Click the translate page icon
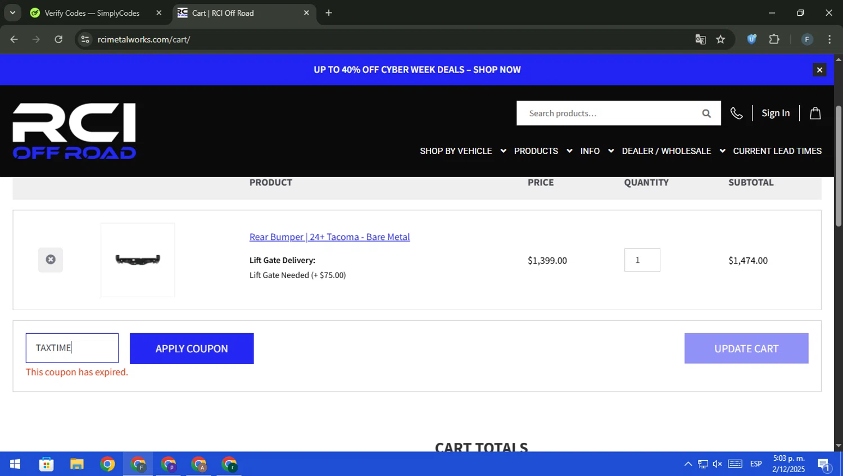Screen dimensions: 843x476 pos(700,39)
